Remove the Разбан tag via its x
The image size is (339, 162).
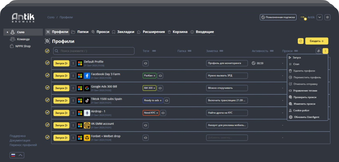click(154, 76)
